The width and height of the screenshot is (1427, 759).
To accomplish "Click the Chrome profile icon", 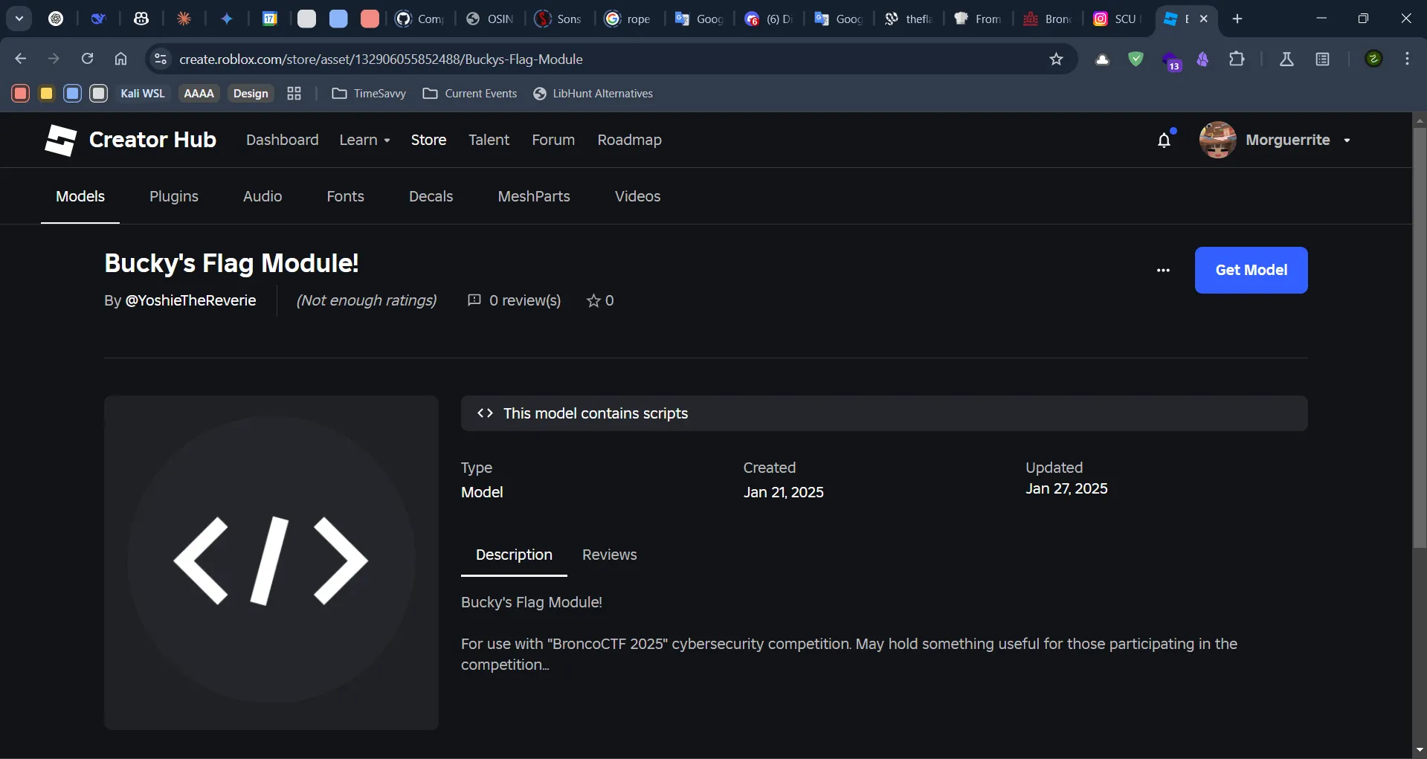I will pyautogui.click(x=1373, y=59).
